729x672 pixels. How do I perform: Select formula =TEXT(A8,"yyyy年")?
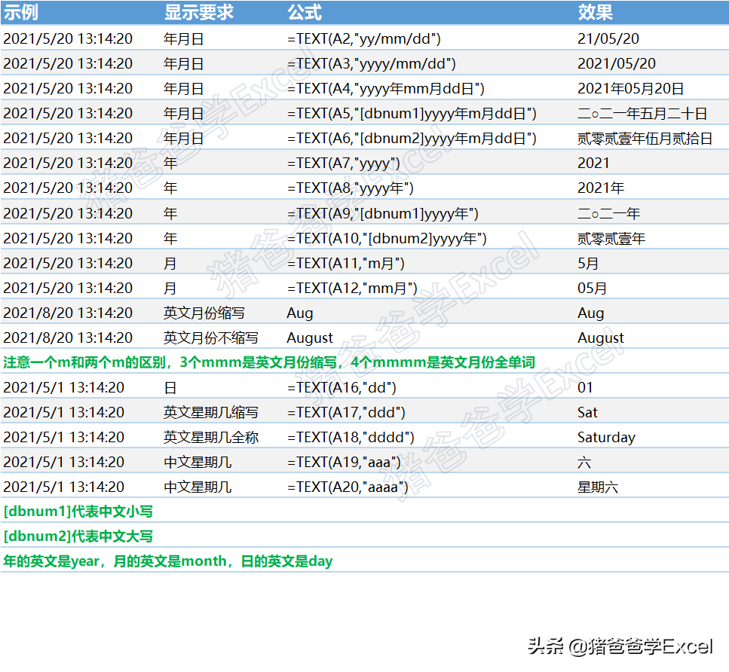click(350, 188)
